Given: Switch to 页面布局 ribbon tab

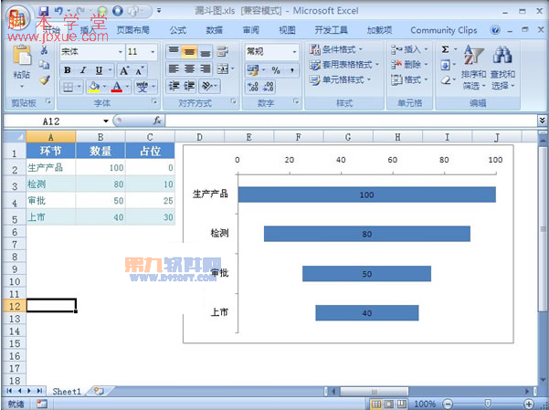Looking at the screenshot, I should click(x=133, y=30).
